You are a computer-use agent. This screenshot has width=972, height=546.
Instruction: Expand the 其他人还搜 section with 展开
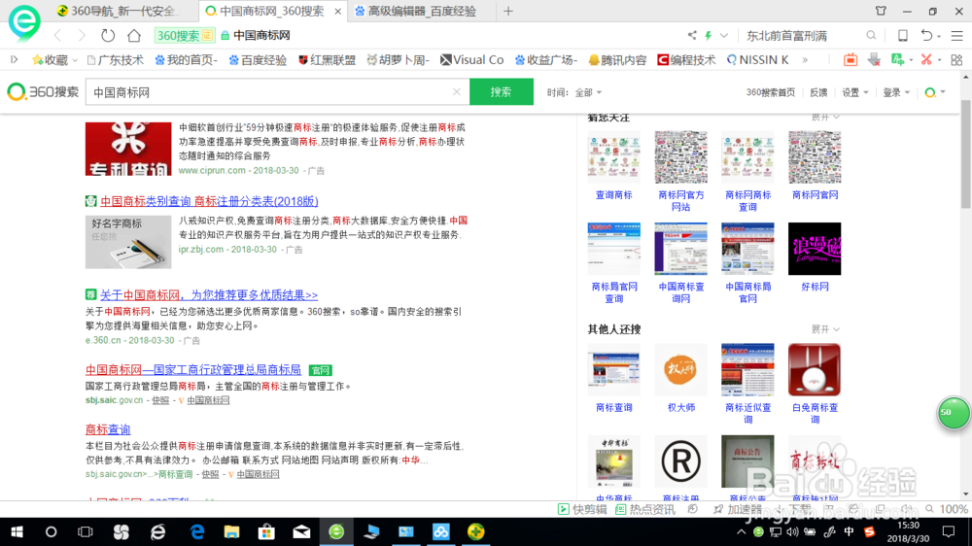[x=825, y=329]
